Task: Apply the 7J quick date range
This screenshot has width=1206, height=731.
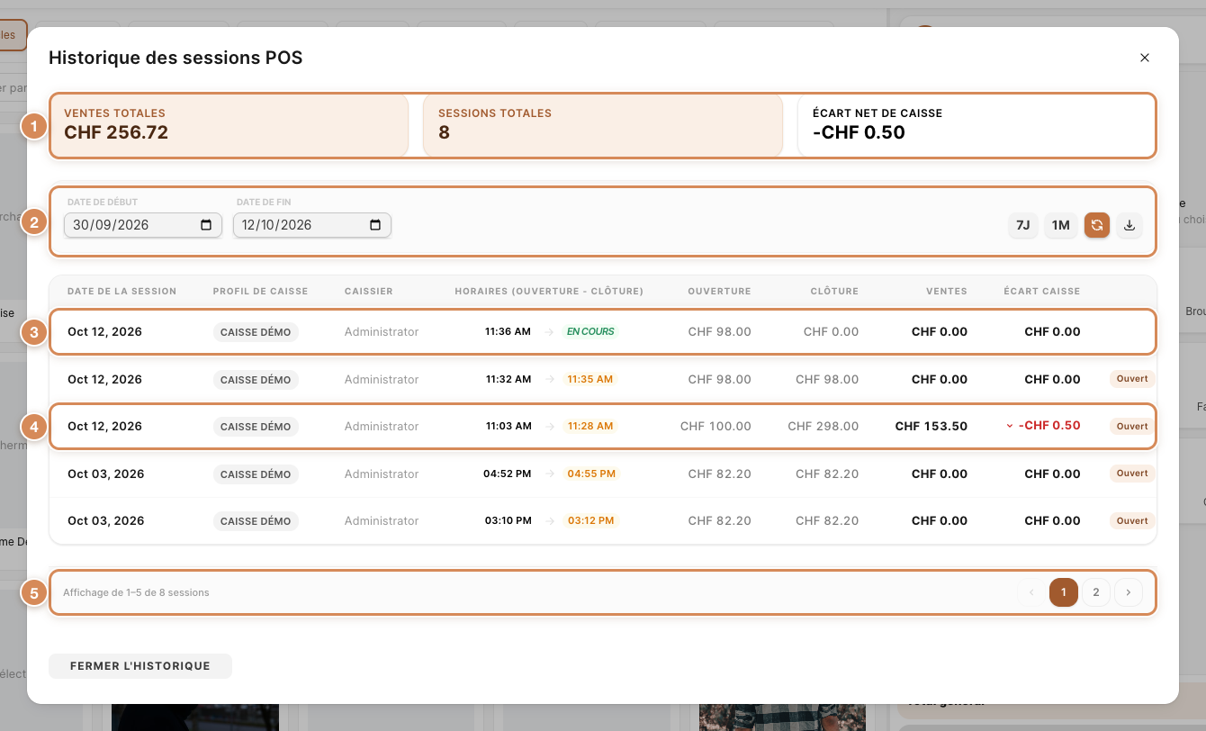Action: click(1023, 225)
